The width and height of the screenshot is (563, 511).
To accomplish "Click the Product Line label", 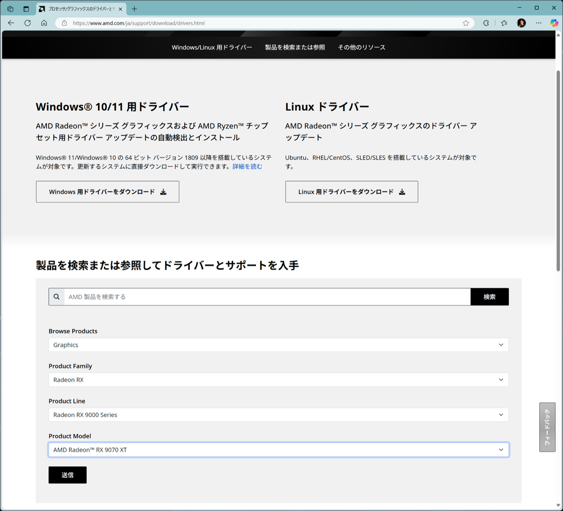I will 67,401.
